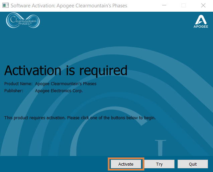Start the trial with Try
The height and width of the screenshot is (172, 213).
point(159,164)
